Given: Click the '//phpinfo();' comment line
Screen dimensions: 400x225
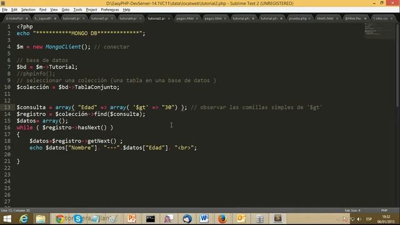Looking at the screenshot, I should (x=36, y=74).
